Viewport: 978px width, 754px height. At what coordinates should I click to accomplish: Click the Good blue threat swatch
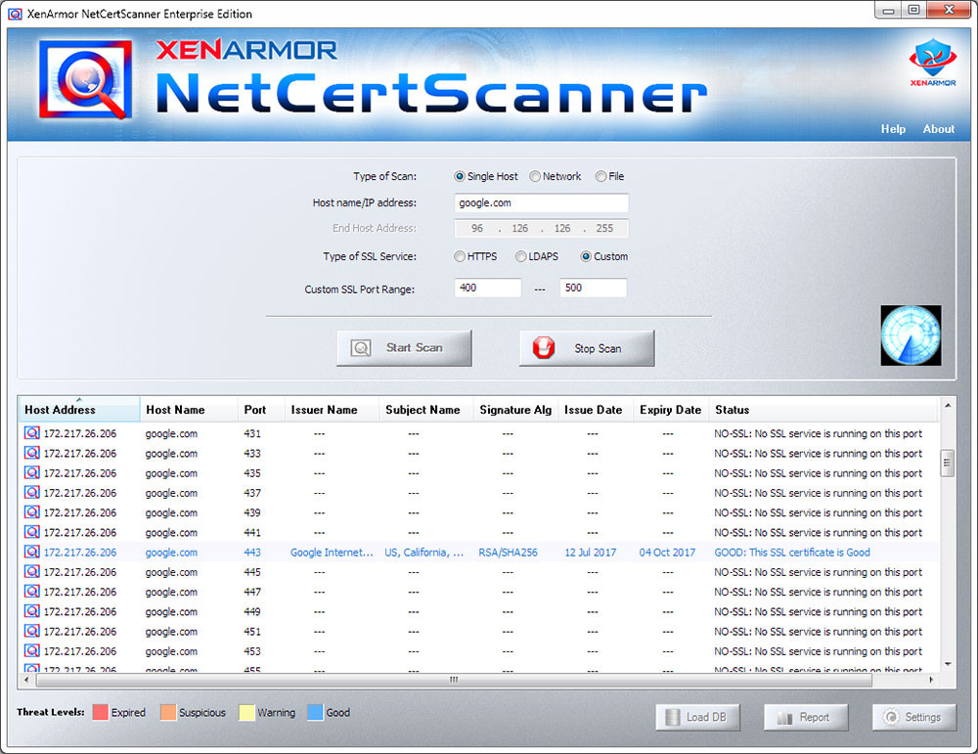click(315, 712)
